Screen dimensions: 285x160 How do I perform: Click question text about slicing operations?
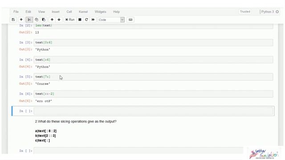tap(76, 121)
